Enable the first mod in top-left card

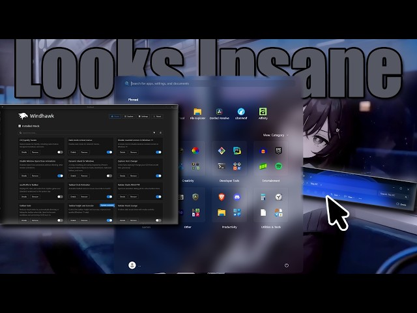61,152
